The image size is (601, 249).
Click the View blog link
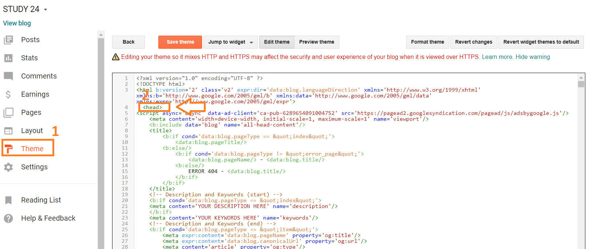(17, 23)
